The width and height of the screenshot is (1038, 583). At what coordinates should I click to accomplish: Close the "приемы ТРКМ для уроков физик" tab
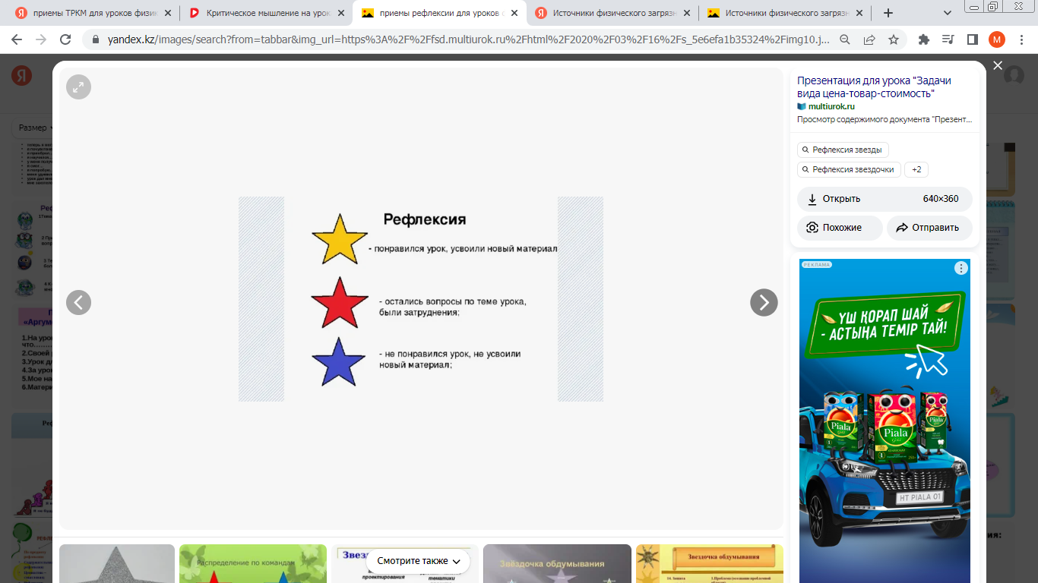click(x=168, y=13)
